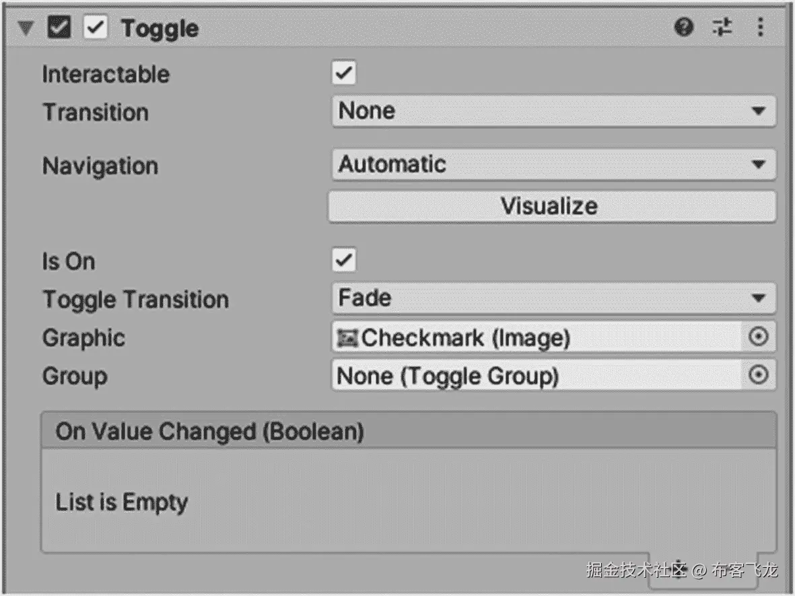The width and height of the screenshot is (795, 596).
Task: Open the three-dot component options menu
Action: pos(760,26)
